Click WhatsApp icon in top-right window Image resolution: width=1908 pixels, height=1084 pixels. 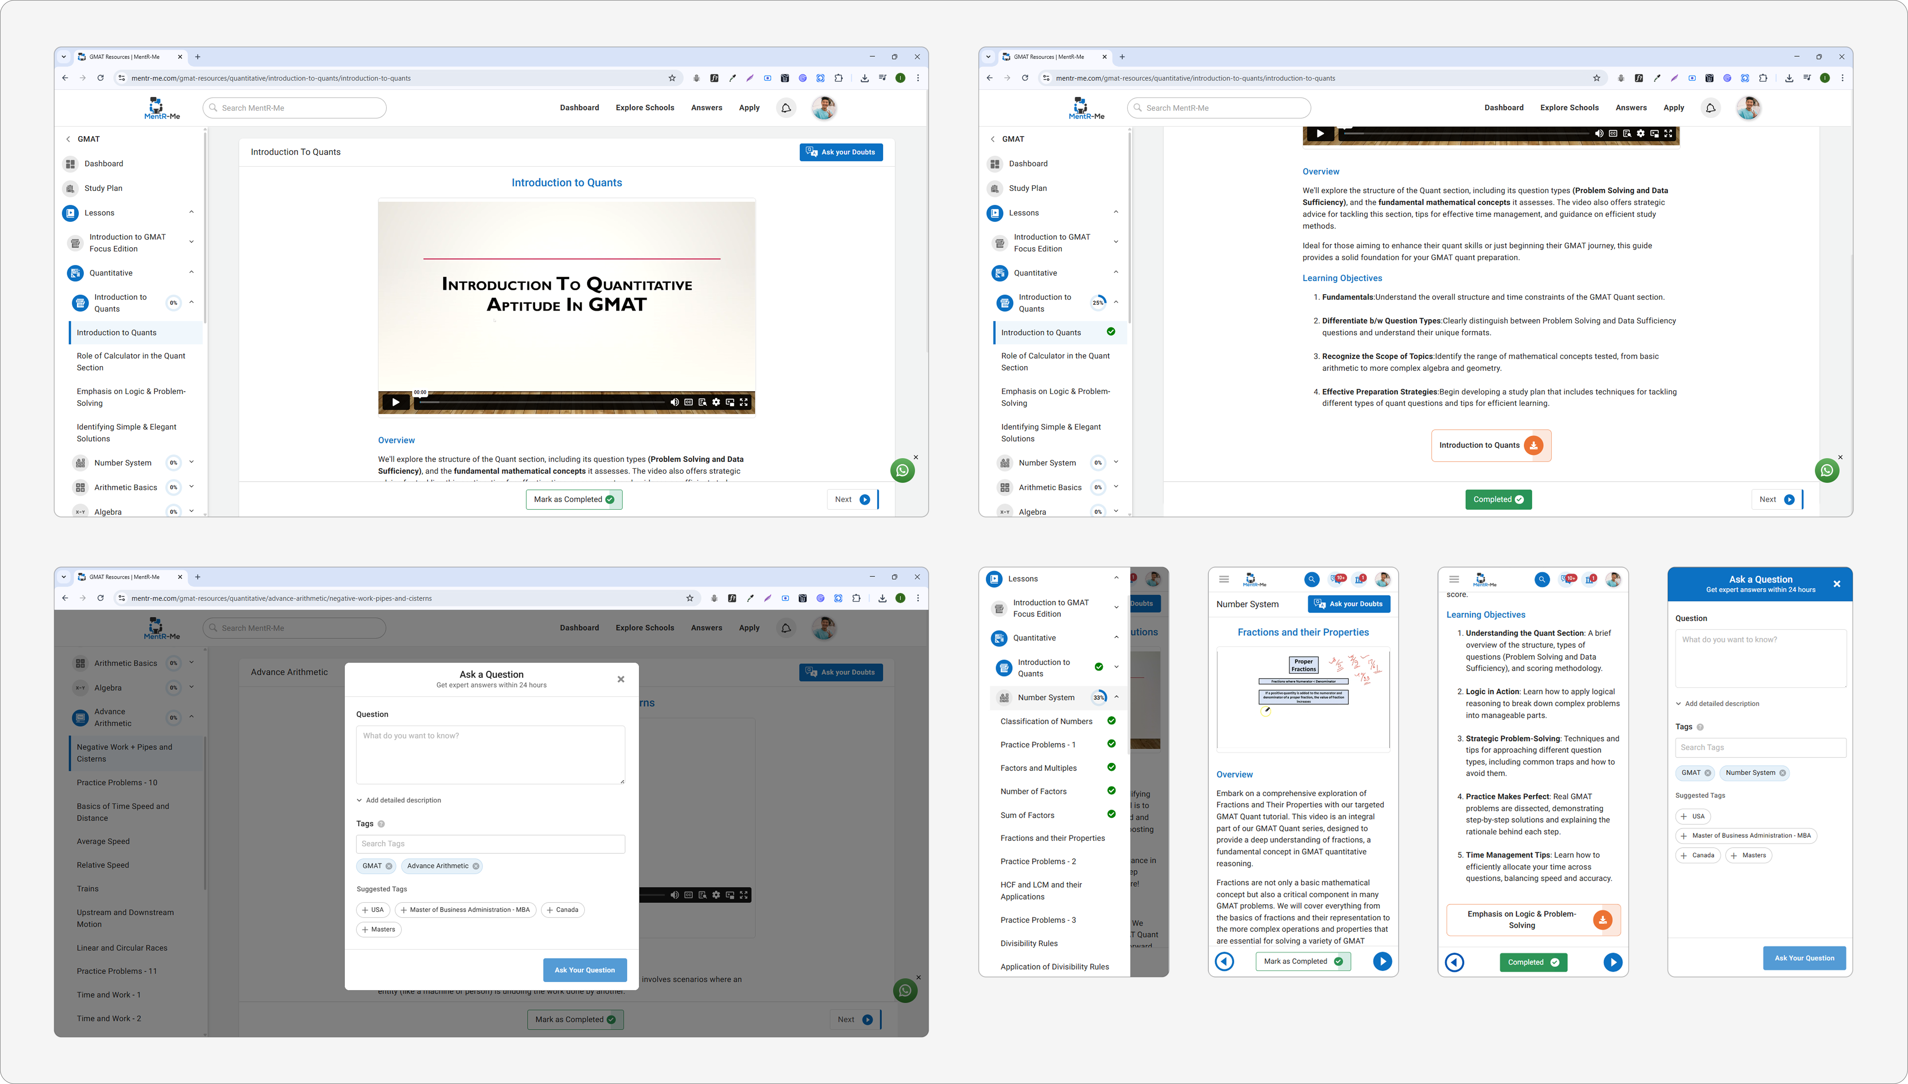click(1827, 471)
